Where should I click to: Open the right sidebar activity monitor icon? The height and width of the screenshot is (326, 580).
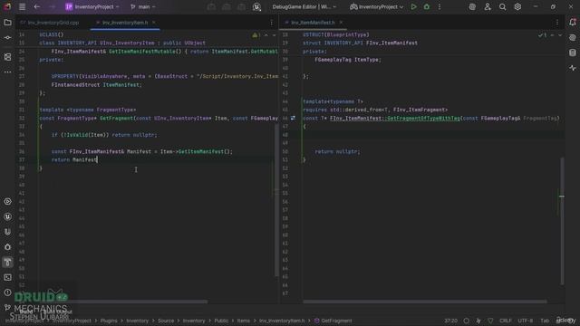pyautogui.click(x=573, y=68)
